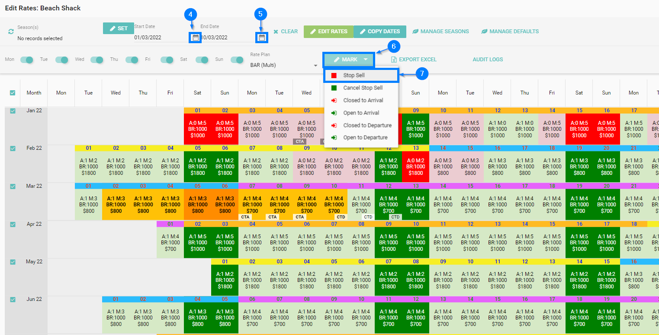
Task: Click the red Closed to Arrival icon
Action: 334,101
